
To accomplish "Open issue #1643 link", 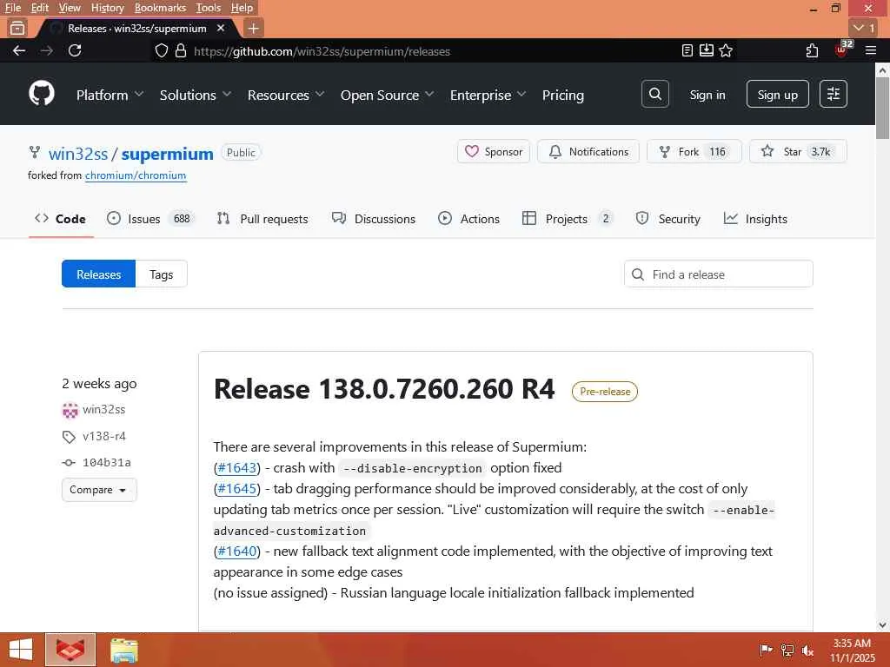I will pyautogui.click(x=237, y=468).
